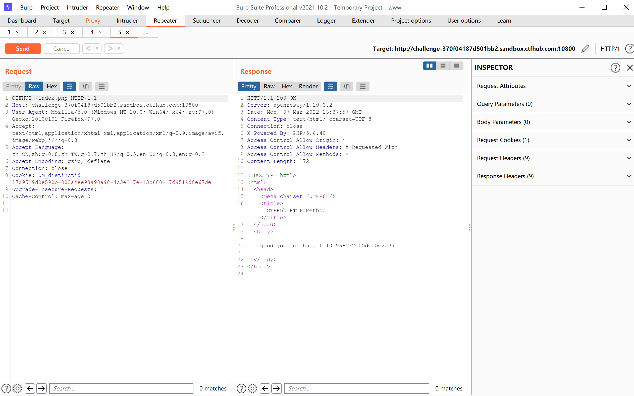Open the Dashboard tab

22,21
